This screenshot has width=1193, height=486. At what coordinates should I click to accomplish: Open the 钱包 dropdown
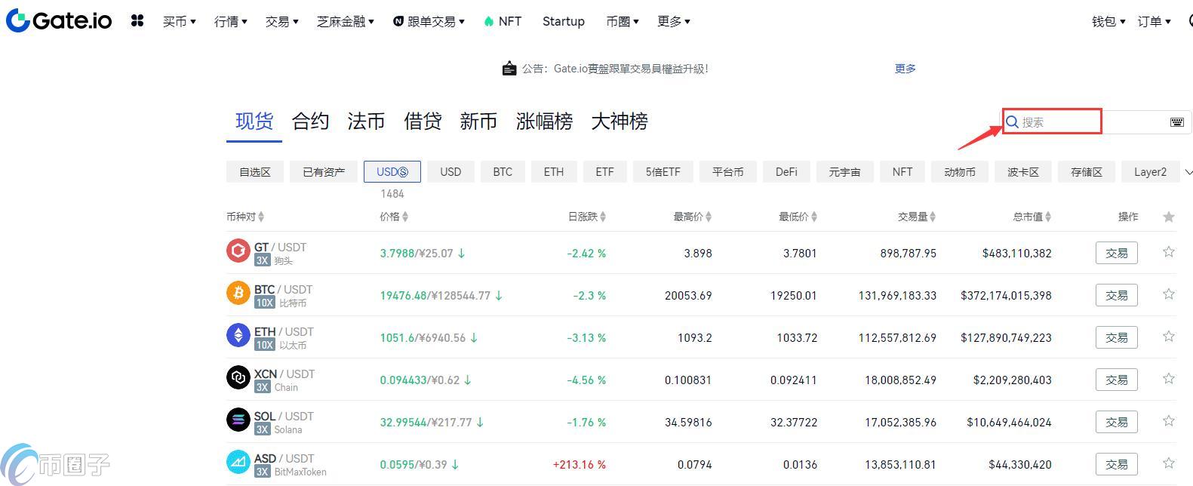[1108, 22]
